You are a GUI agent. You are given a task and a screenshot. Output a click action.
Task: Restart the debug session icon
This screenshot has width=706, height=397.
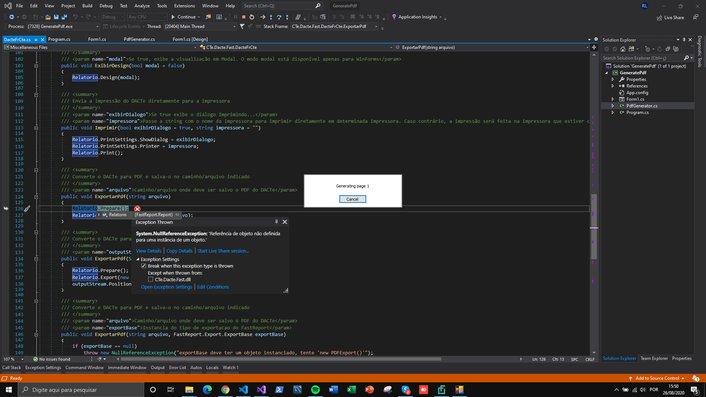coord(252,17)
